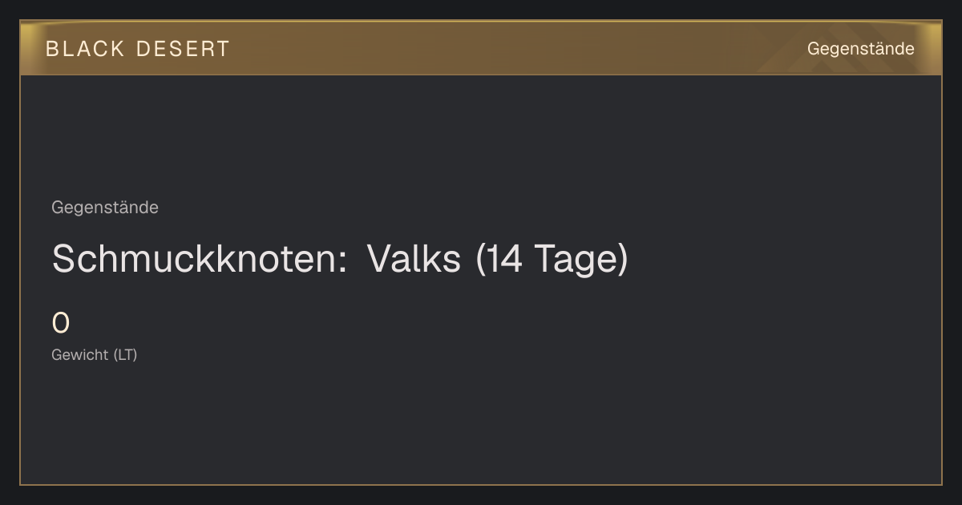This screenshot has width=962, height=505.
Task: Select the Gegenstände breadcrumb above the title
Action: pos(105,208)
